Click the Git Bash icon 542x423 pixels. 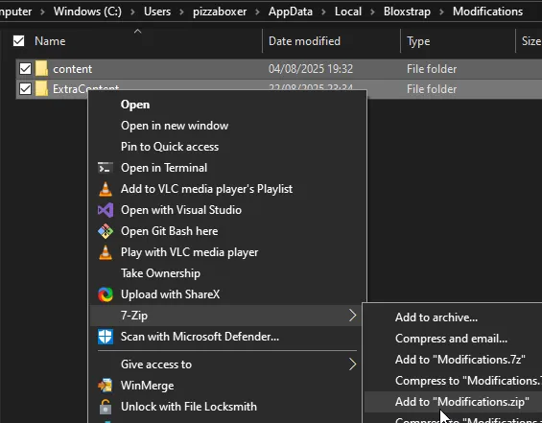point(106,231)
